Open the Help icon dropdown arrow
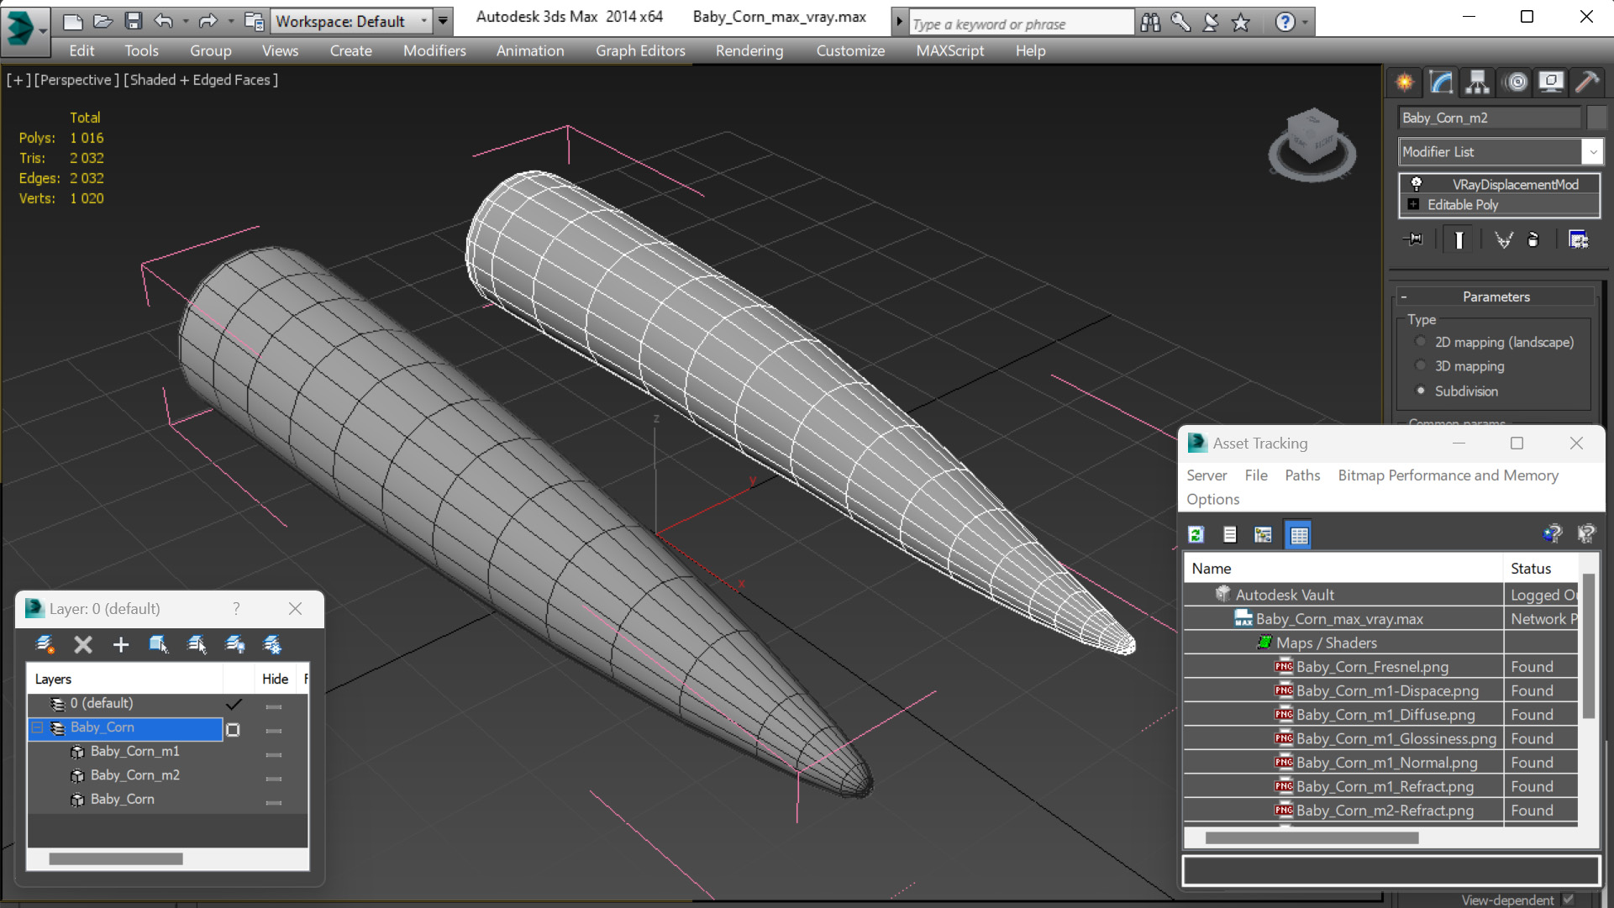Image resolution: width=1614 pixels, height=908 pixels. (x=1305, y=23)
